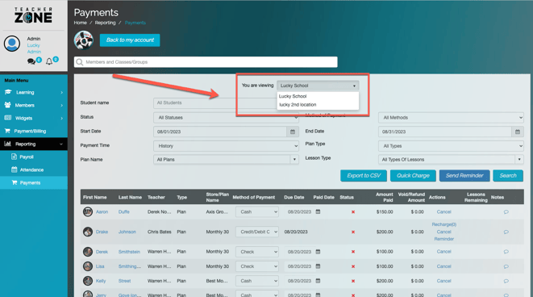533x297 pixels.
Task: Open the notes icon for Drake Johnson
Action: coord(506,232)
